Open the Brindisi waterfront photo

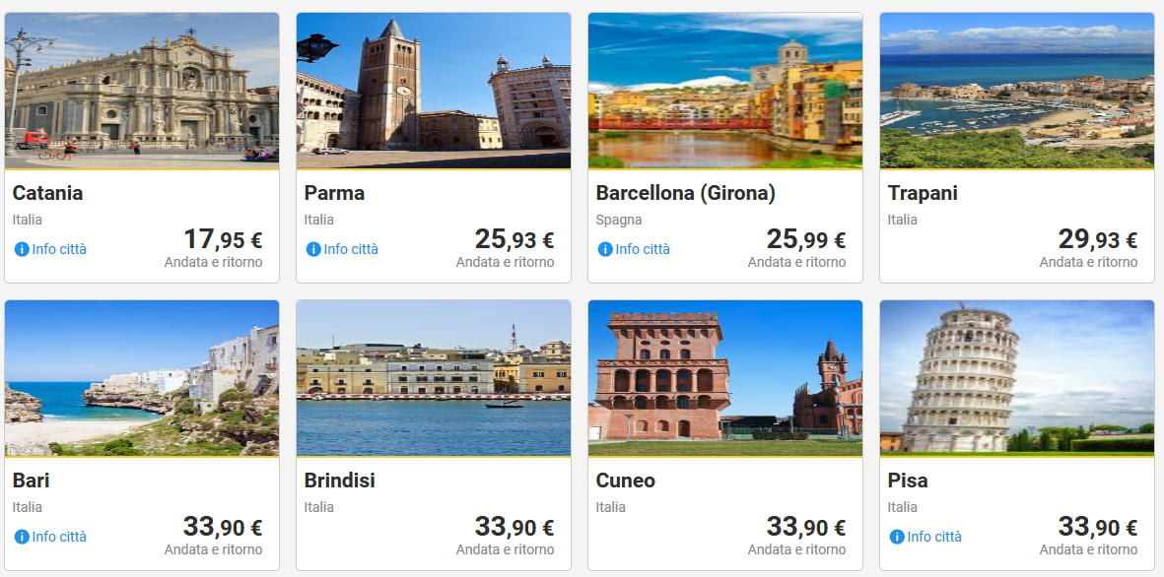[434, 378]
